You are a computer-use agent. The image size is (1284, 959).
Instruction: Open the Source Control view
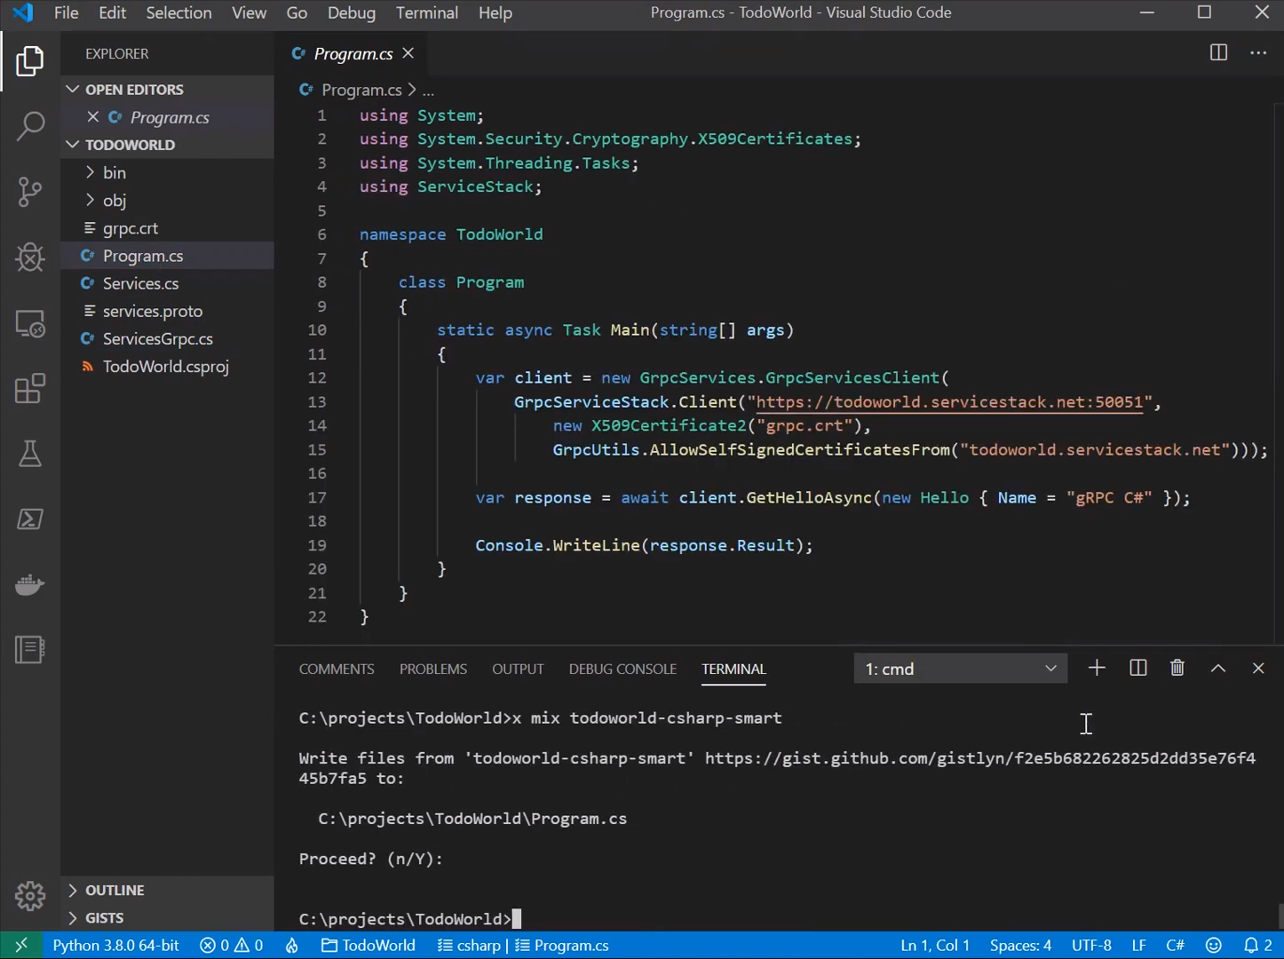[30, 192]
